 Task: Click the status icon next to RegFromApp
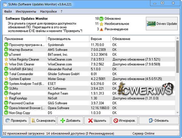pos(6,98)
